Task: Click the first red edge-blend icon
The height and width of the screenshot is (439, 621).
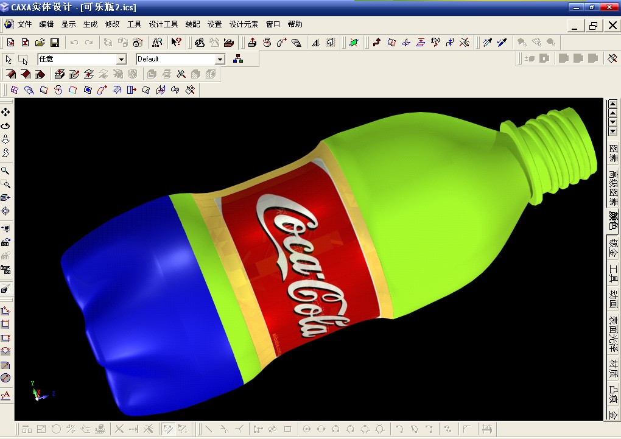Action: 11,74
